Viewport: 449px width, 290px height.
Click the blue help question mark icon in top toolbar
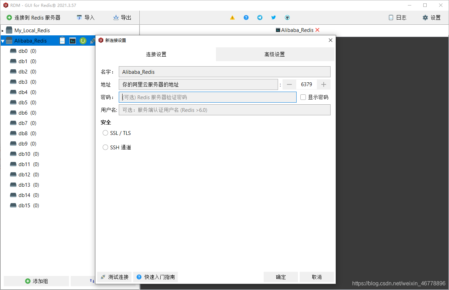coord(246,18)
